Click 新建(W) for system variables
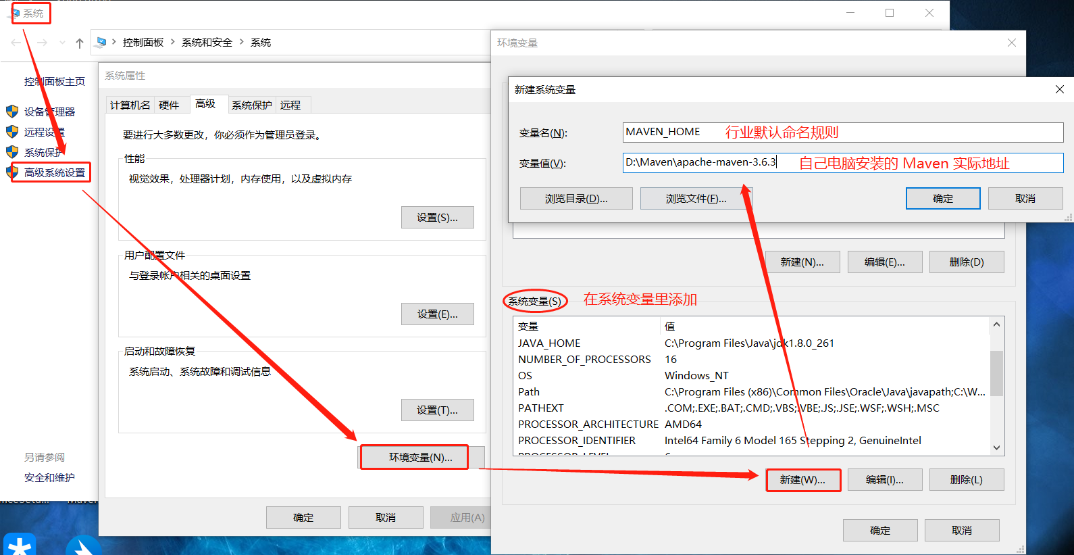This screenshot has width=1074, height=555. pos(803,479)
